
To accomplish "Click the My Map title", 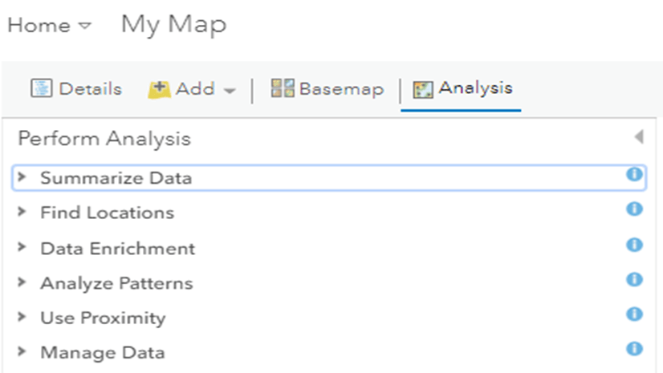I will coord(173,25).
